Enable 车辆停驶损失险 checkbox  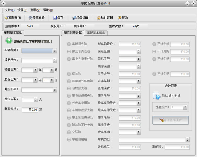point(69,110)
